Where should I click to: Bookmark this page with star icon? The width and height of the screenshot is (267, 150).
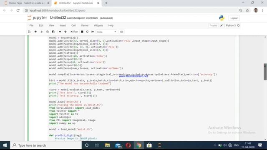[x=247, y=10]
